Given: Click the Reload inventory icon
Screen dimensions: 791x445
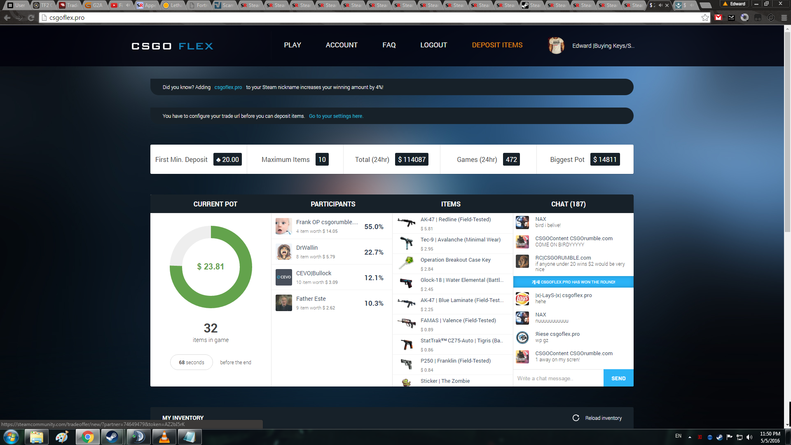Looking at the screenshot, I should [576, 418].
